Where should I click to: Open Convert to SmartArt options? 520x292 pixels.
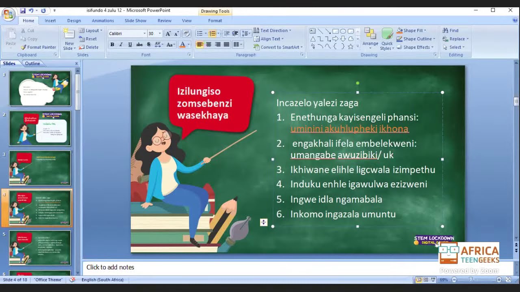[278, 47]
